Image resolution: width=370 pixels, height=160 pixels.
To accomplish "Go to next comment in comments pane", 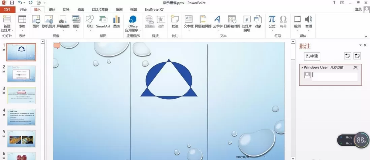I will coord(357,56).
